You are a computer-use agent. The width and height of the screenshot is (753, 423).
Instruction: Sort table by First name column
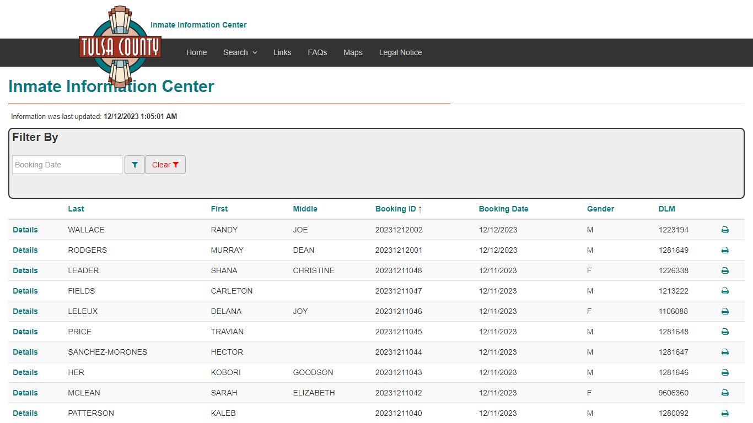click(x=219, y=209)
